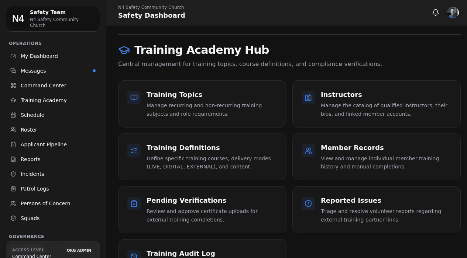Screen dimensions: 467x258
Task: Click the Access Level Command Center panel
Action: [x=53, y=250]
